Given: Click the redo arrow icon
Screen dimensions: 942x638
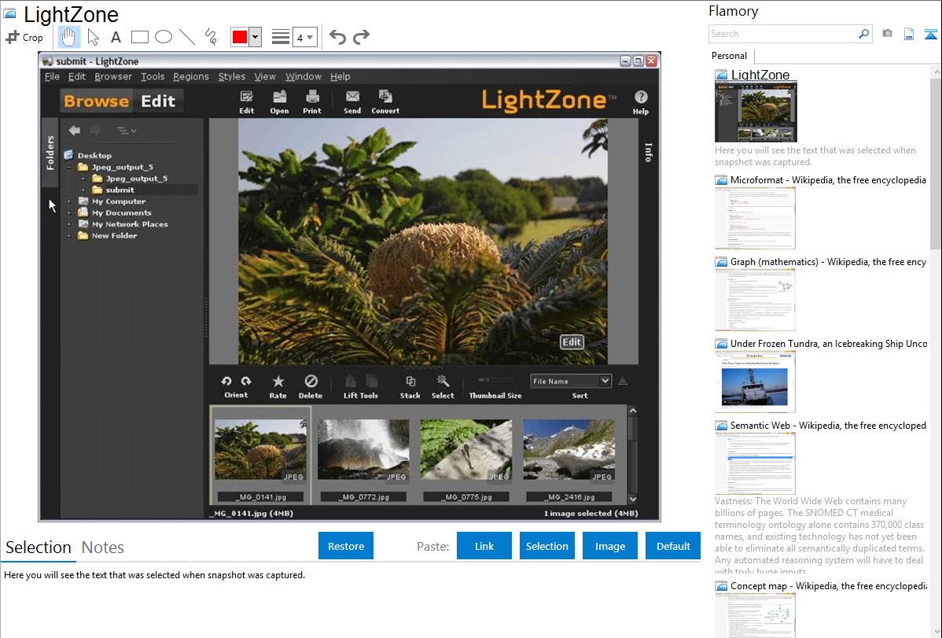Looking at the screenshot, I should 361,37.
